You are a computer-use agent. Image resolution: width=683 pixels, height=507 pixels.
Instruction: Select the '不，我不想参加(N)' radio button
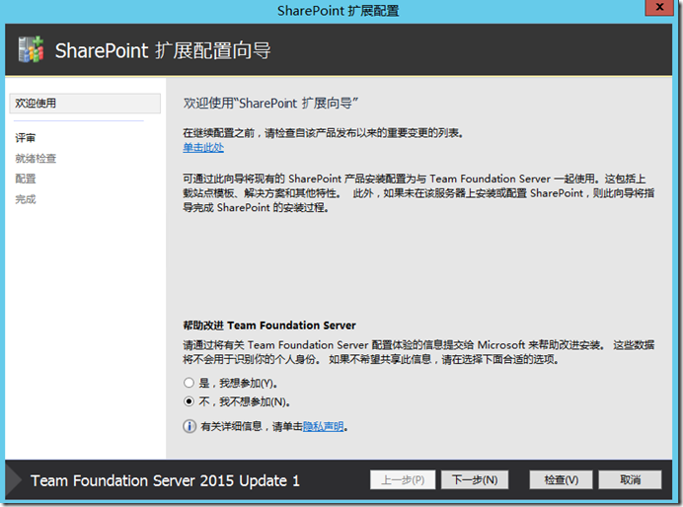tap(189, 401)
